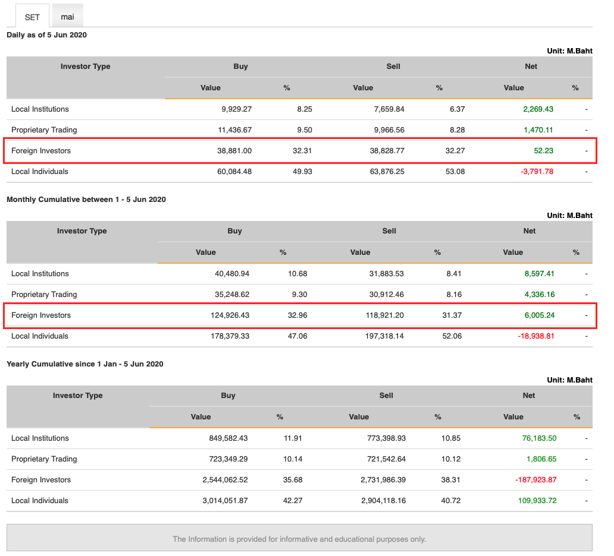Click 'Yearly Cumulative since 1 Jan' heading
The height and width of the screenshot is (556, 614).
[x=84, y=364]
